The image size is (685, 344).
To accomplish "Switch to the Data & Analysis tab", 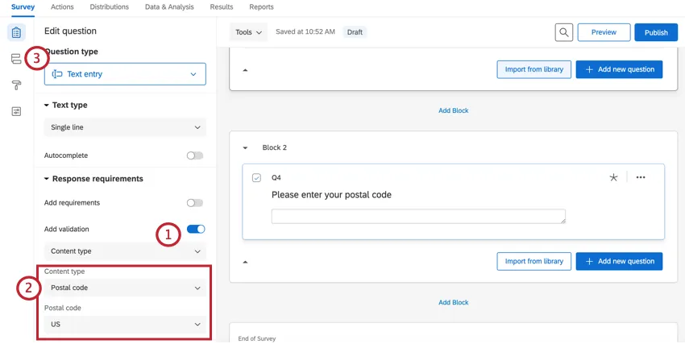I will pyautogui.click(x=169, y=7).
